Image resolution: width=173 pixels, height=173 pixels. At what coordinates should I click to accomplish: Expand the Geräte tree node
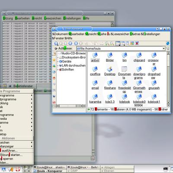point(58,61)
